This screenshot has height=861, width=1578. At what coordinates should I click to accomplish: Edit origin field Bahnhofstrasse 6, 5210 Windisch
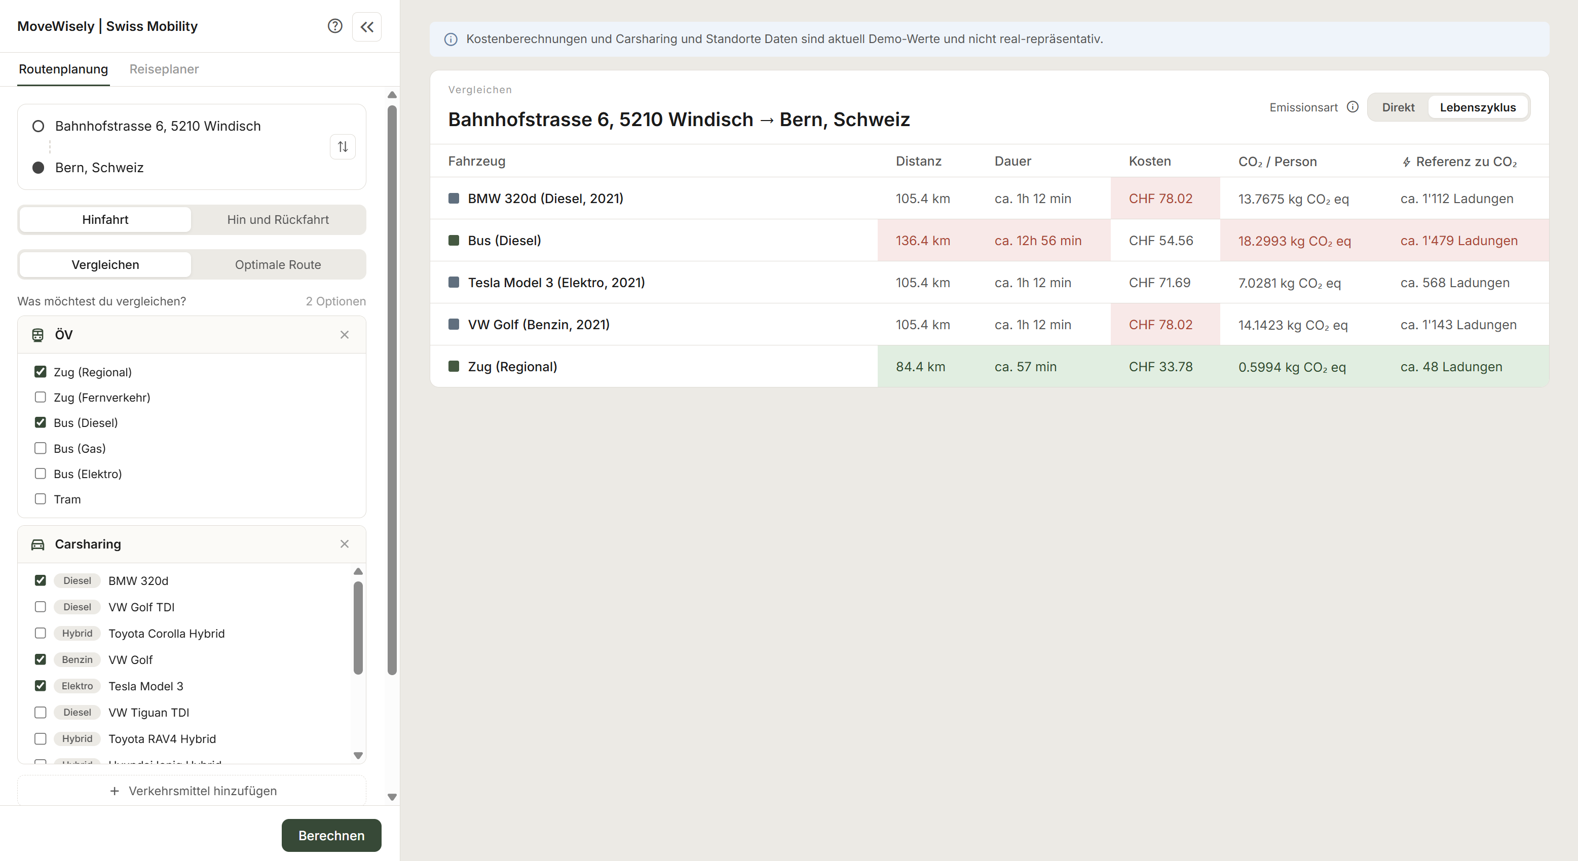click(x=158, y=126)
